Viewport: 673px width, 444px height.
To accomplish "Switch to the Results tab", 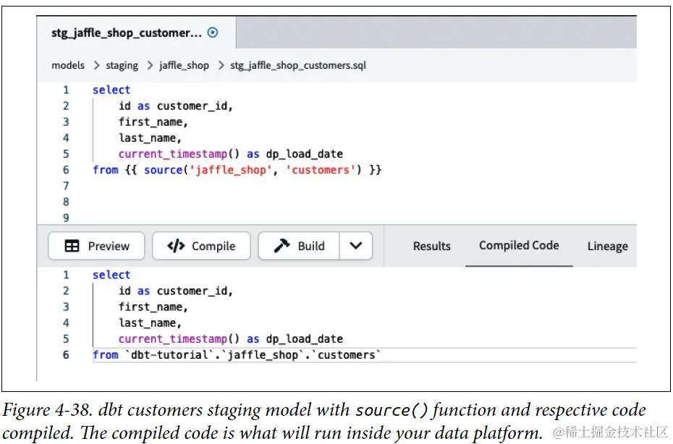I will pos(432,247).
